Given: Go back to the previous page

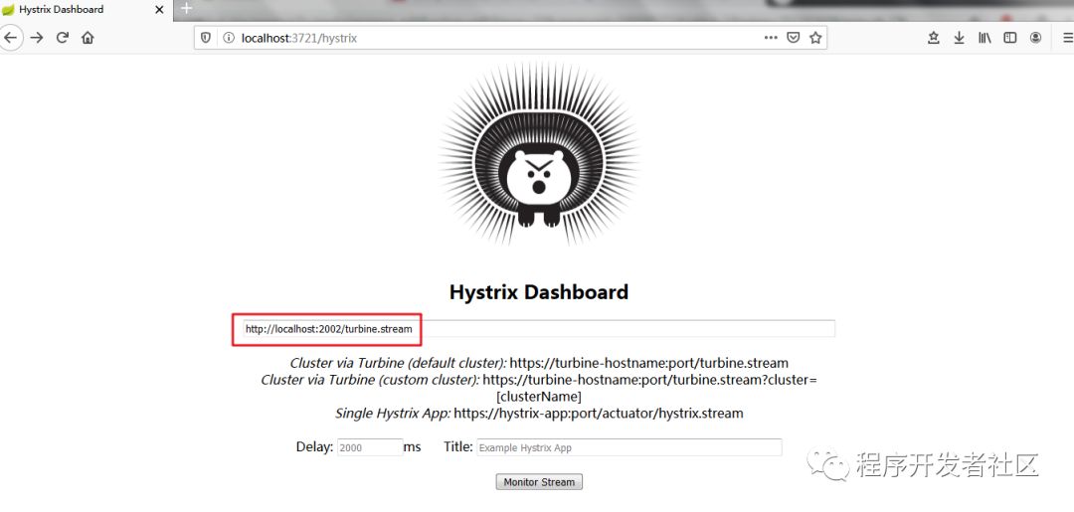Looking at the screenshot, I should [x=10, y=38].
